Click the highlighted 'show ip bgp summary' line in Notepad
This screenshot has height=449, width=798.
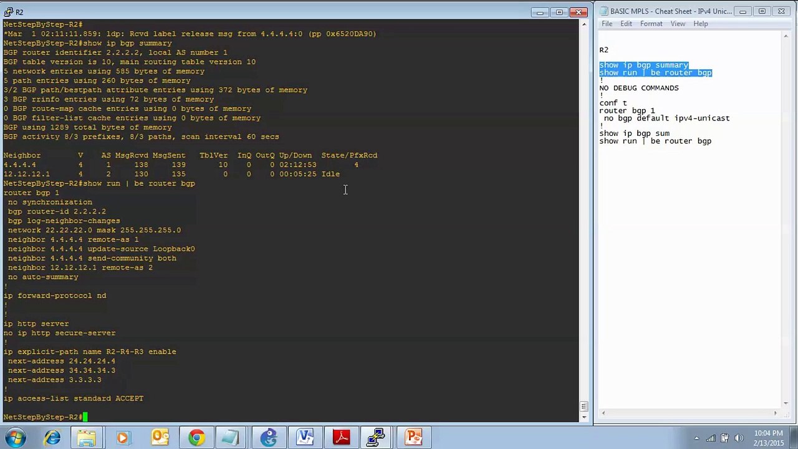644,65
